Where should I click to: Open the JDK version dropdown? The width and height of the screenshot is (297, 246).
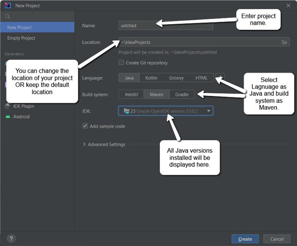166,111
